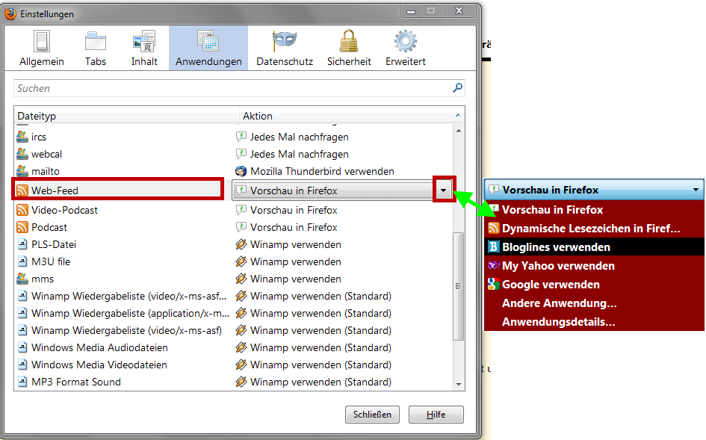
Task: Open the Inhalt settings tab
Action: point(144,49)
